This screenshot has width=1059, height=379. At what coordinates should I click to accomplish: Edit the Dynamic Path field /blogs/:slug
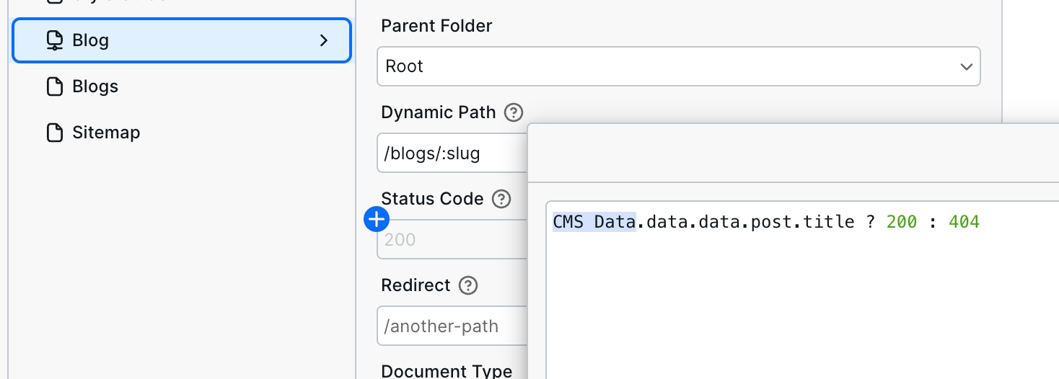pos(453,153)
